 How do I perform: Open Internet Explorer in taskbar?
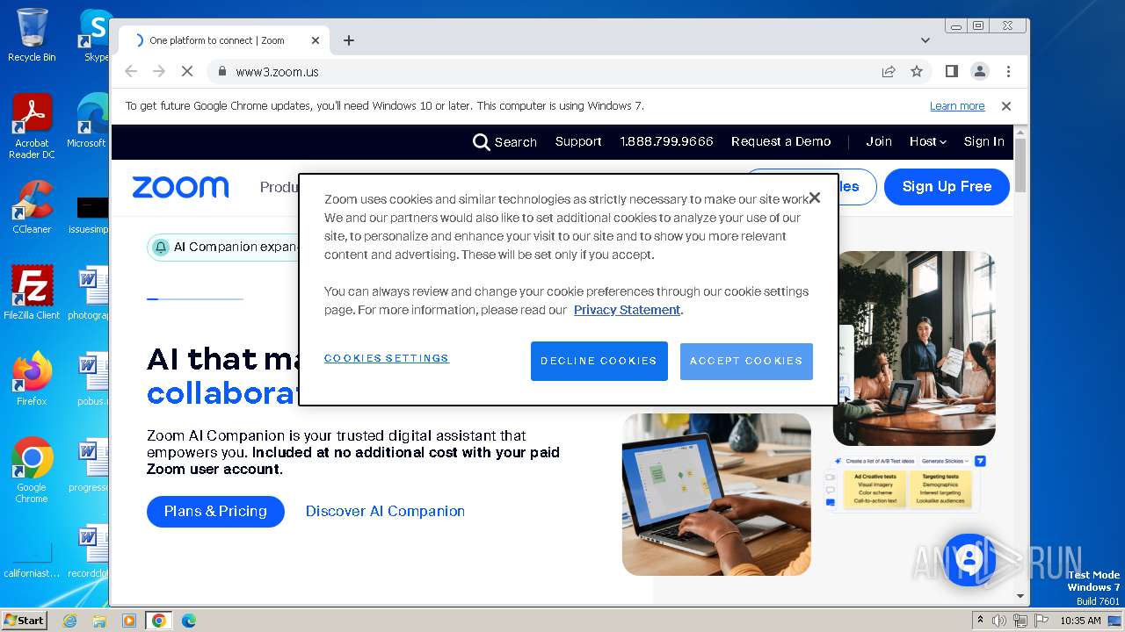(x=70, y=621)
